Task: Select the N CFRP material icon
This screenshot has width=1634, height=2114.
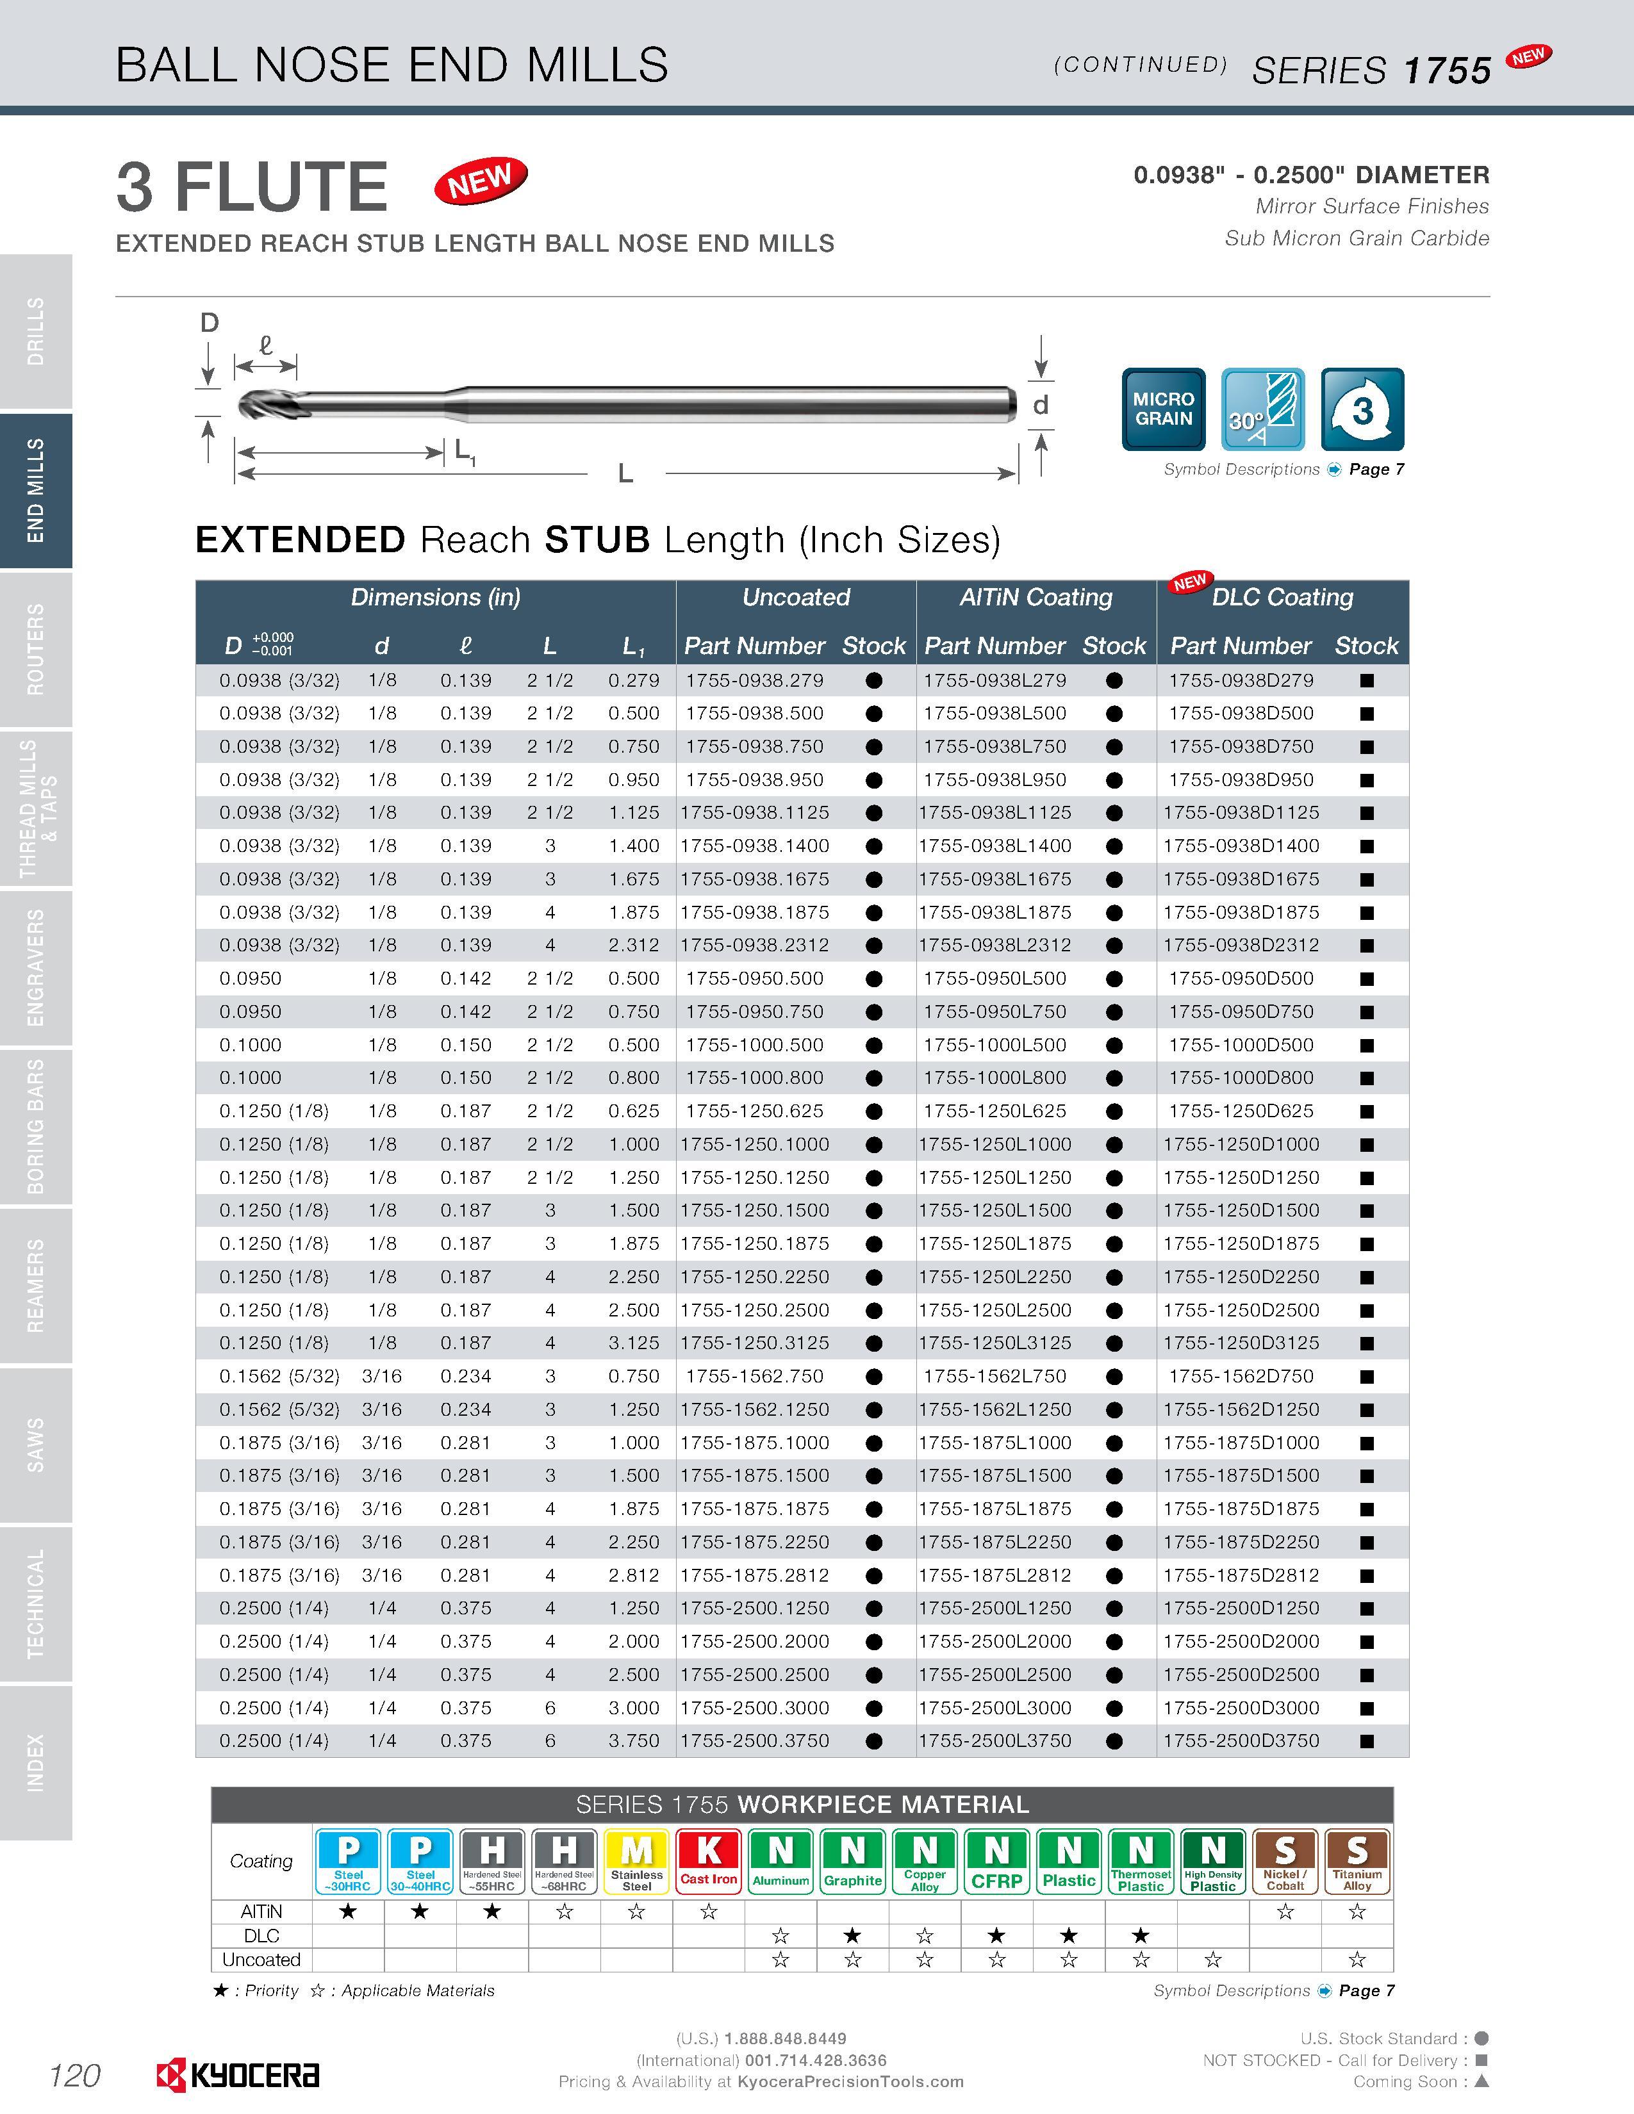Action: pos(997,1862)
